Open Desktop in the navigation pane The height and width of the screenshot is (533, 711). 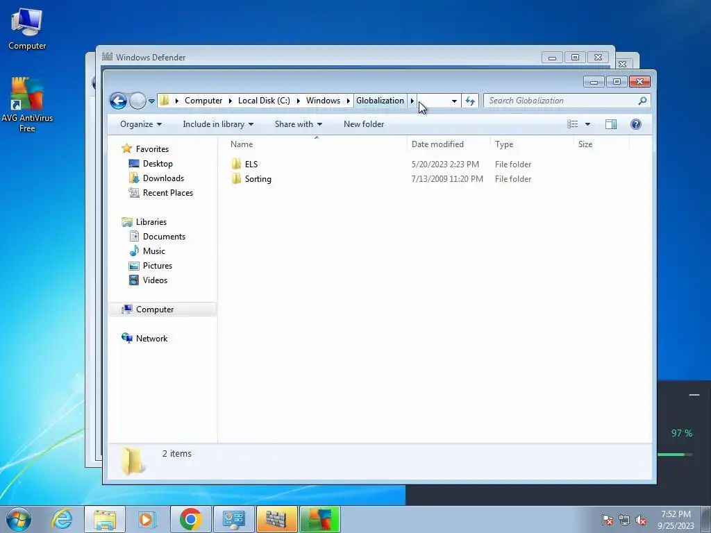[158, 164]
